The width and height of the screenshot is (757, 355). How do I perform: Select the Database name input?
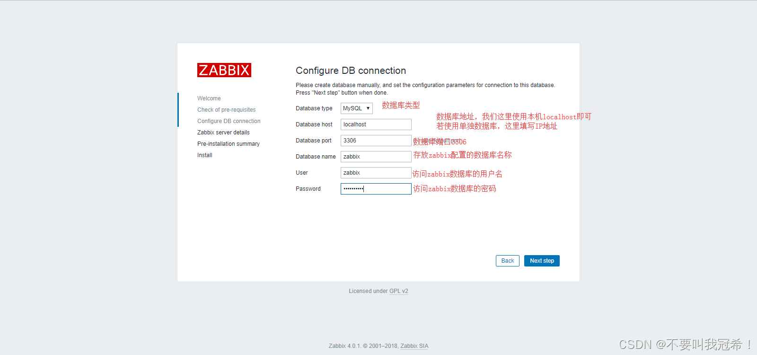(376, 157)
